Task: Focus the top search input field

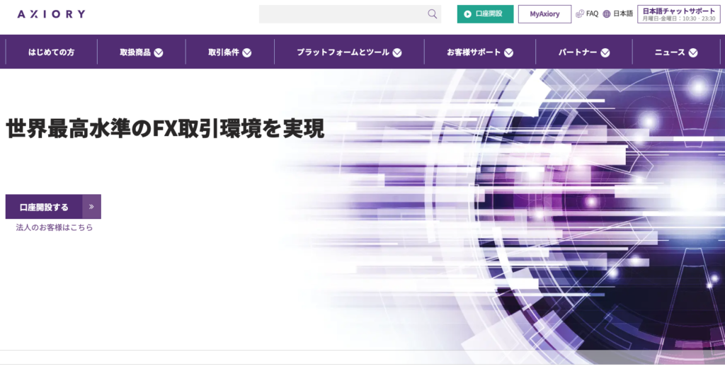Action: (x=350, y=14)
